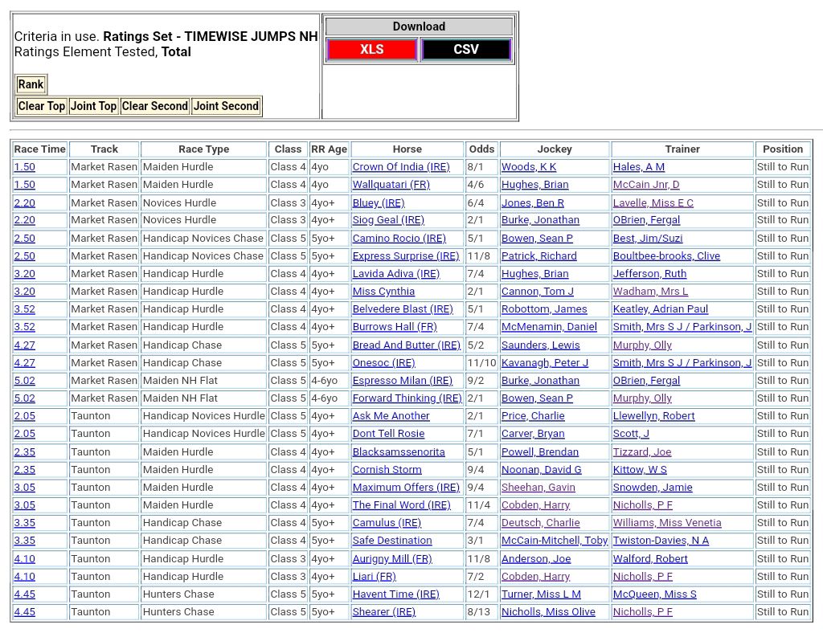Viewport: 823px width, 633px height.
Task: Open horse Crown Of India (IRE)
Action: 400,167
